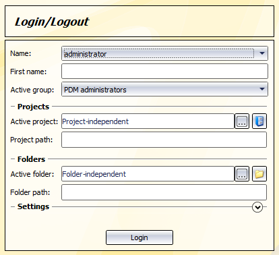Viewport: 279px width, 255px height.
Task: Open the project browse ellipsis button
Action: [242, 121]
